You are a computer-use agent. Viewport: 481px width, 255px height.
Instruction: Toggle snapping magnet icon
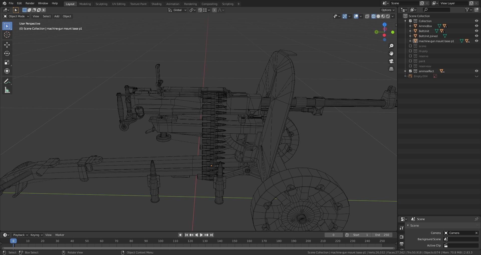coord(200,10)
